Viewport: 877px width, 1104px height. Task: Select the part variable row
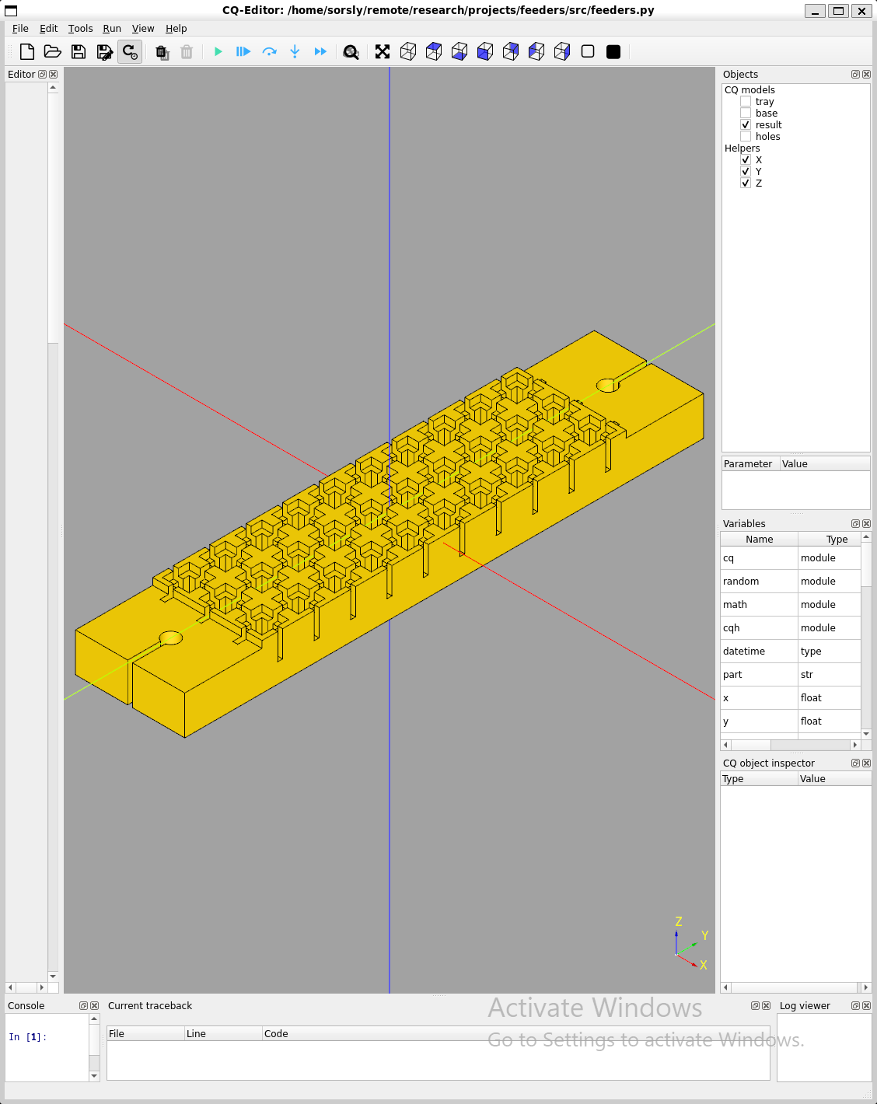click(x=791, y=675)
